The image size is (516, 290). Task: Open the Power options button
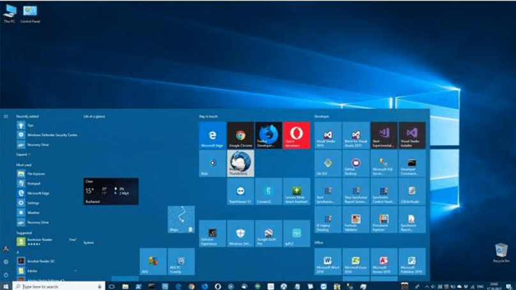pos(6,274)
